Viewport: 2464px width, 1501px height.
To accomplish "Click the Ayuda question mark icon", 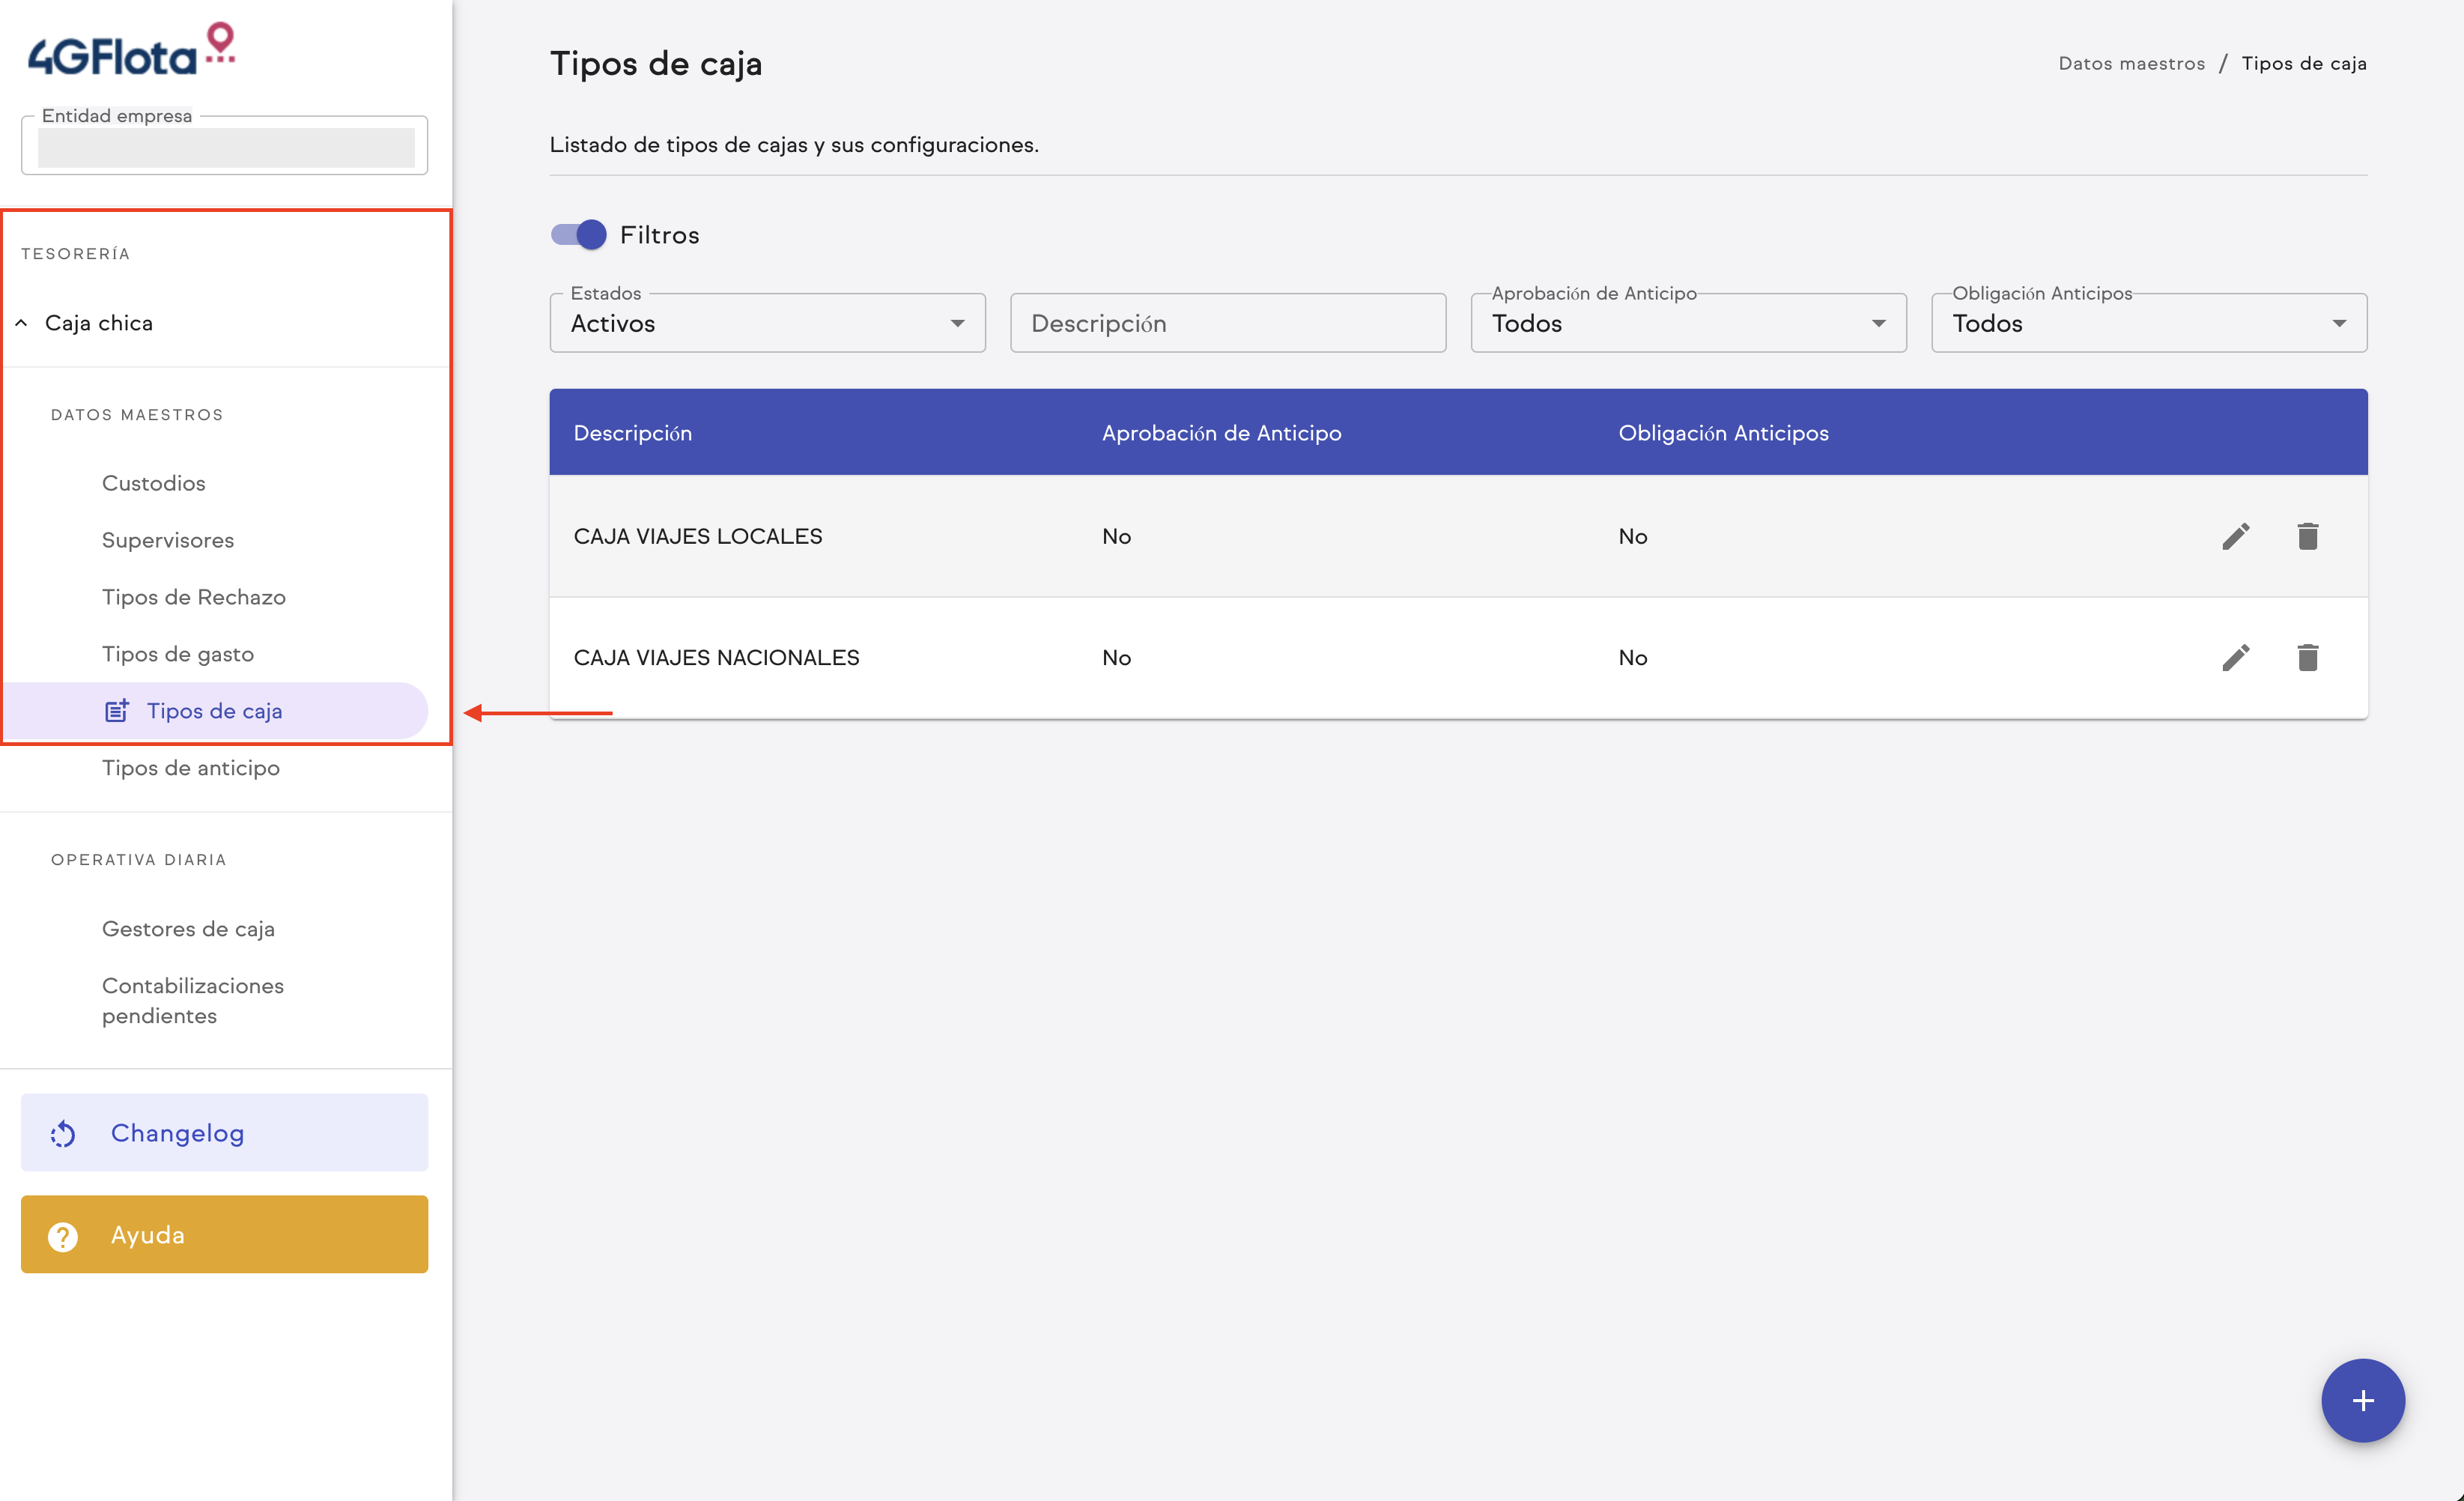I will click(x=63, y=1236).
